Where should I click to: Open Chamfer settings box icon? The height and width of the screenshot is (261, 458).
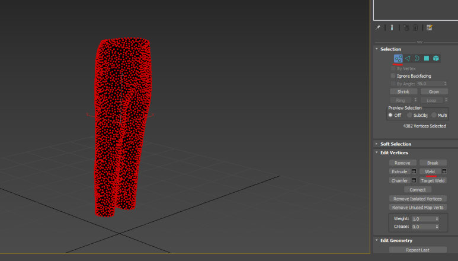click(414, 181)
